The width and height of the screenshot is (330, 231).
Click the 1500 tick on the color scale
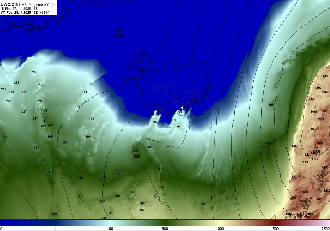275,229
